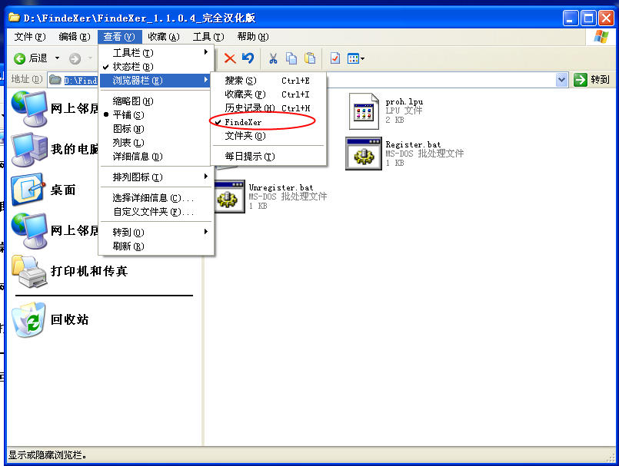
Task: Open the Favorites (收藏) menu
Action: coord(164,37)
